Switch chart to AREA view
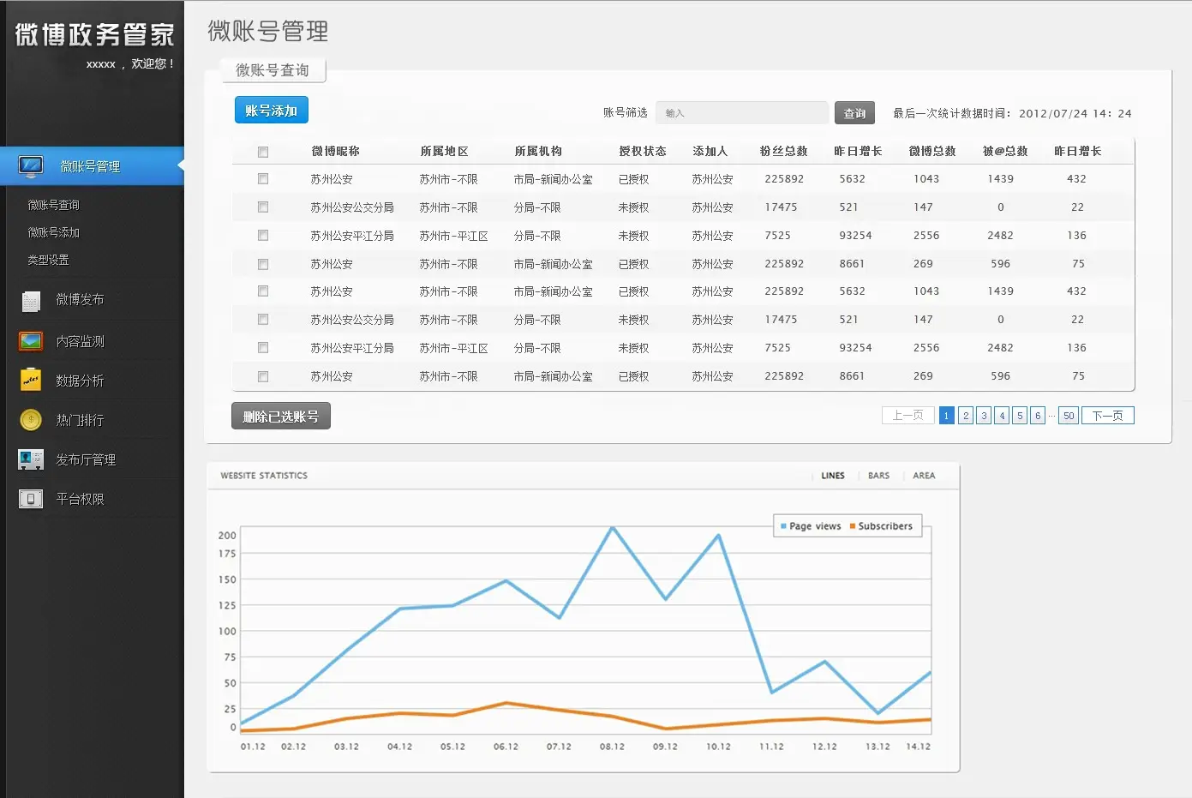The image size is (1192, 798). tap(924, 476)
